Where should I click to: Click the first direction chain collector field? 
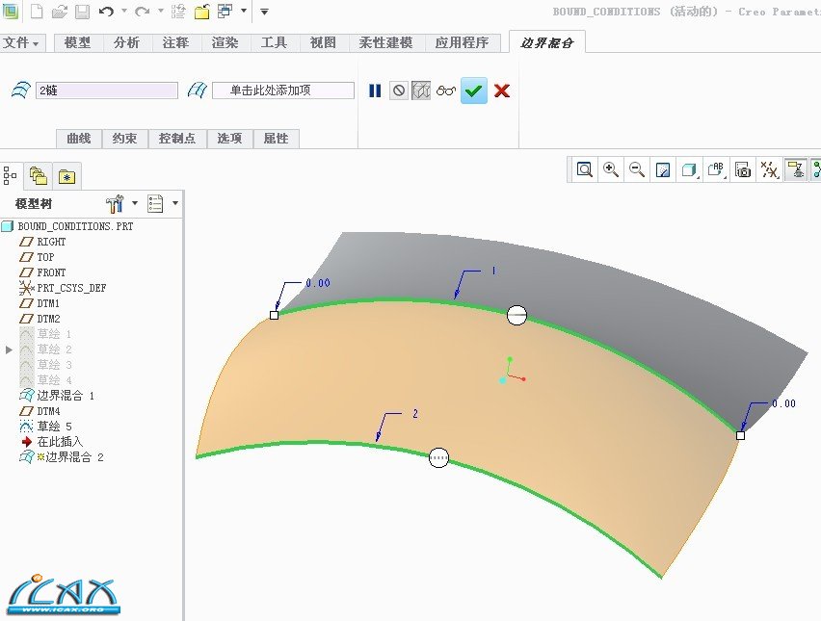tap(106, 91)
